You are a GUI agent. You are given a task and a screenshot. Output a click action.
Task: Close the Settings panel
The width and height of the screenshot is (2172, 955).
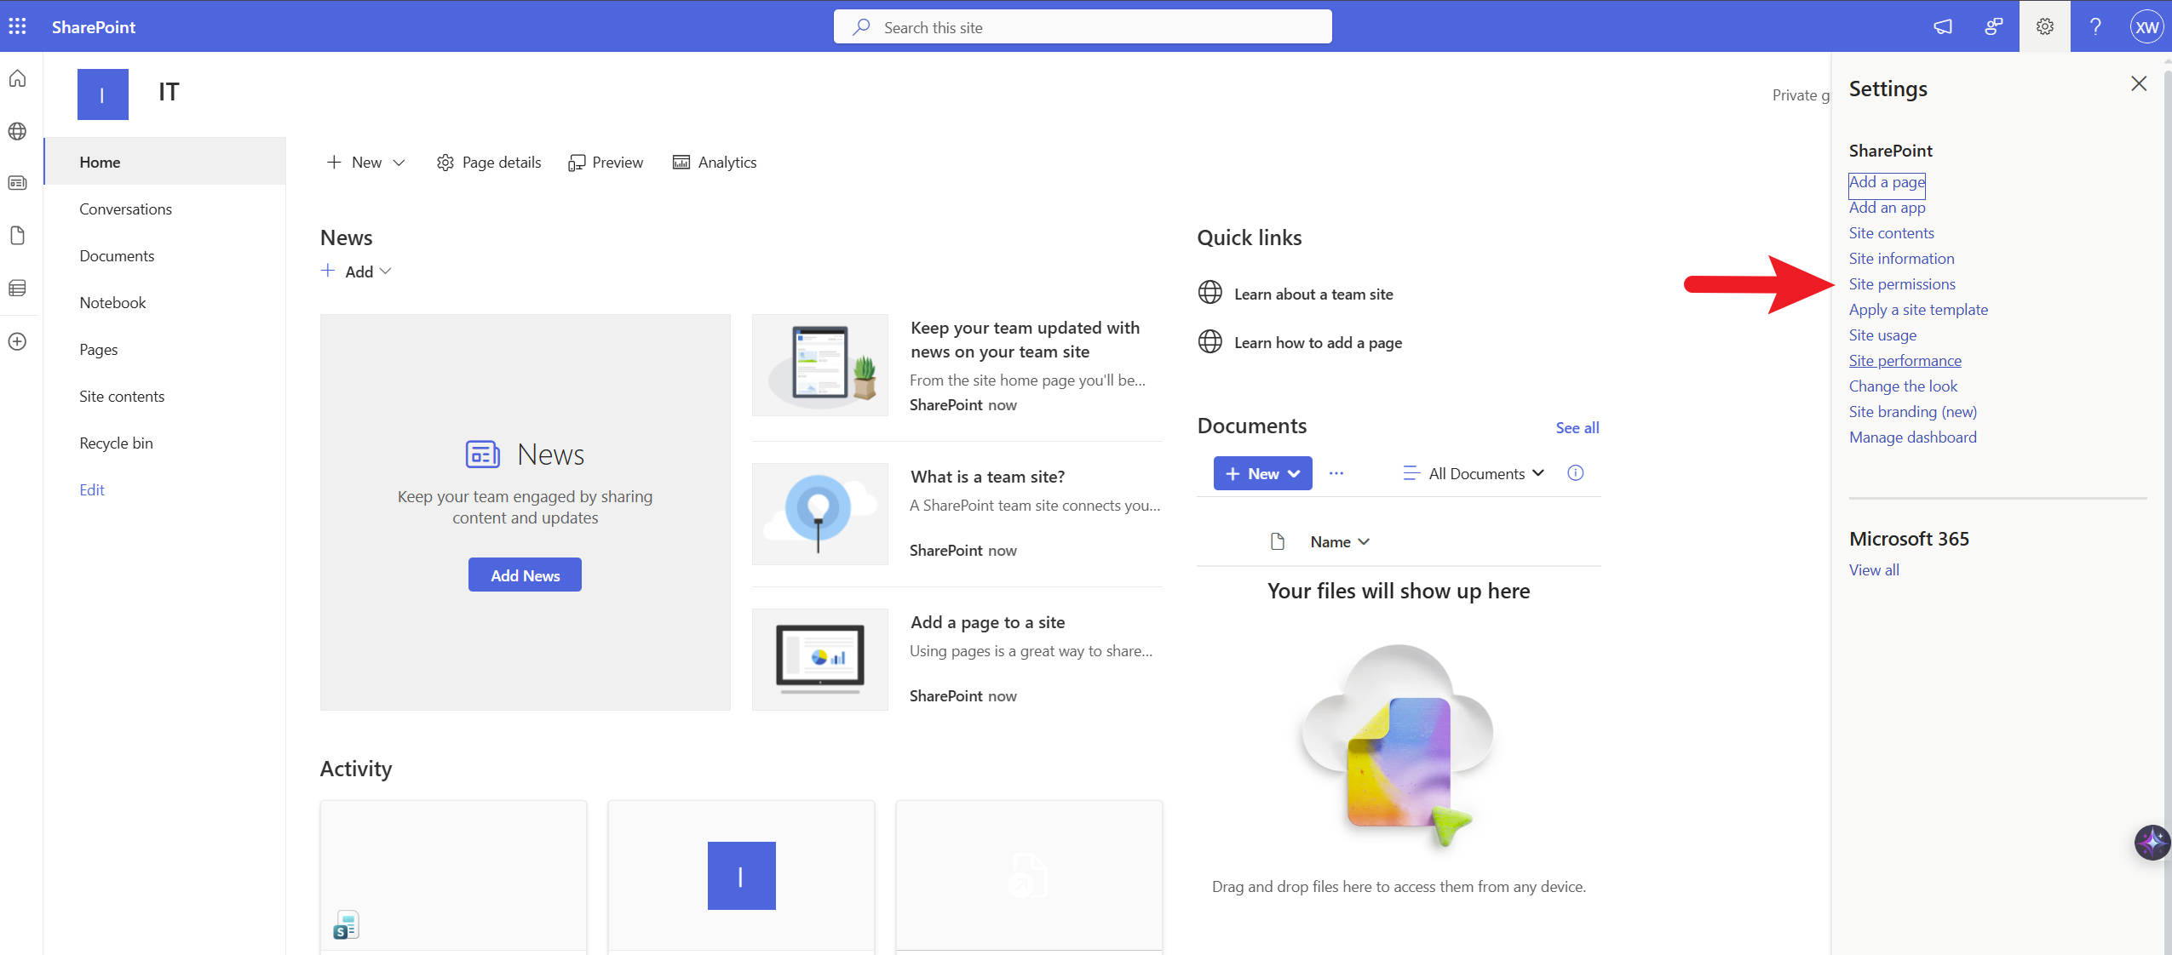click(2138, 83)
